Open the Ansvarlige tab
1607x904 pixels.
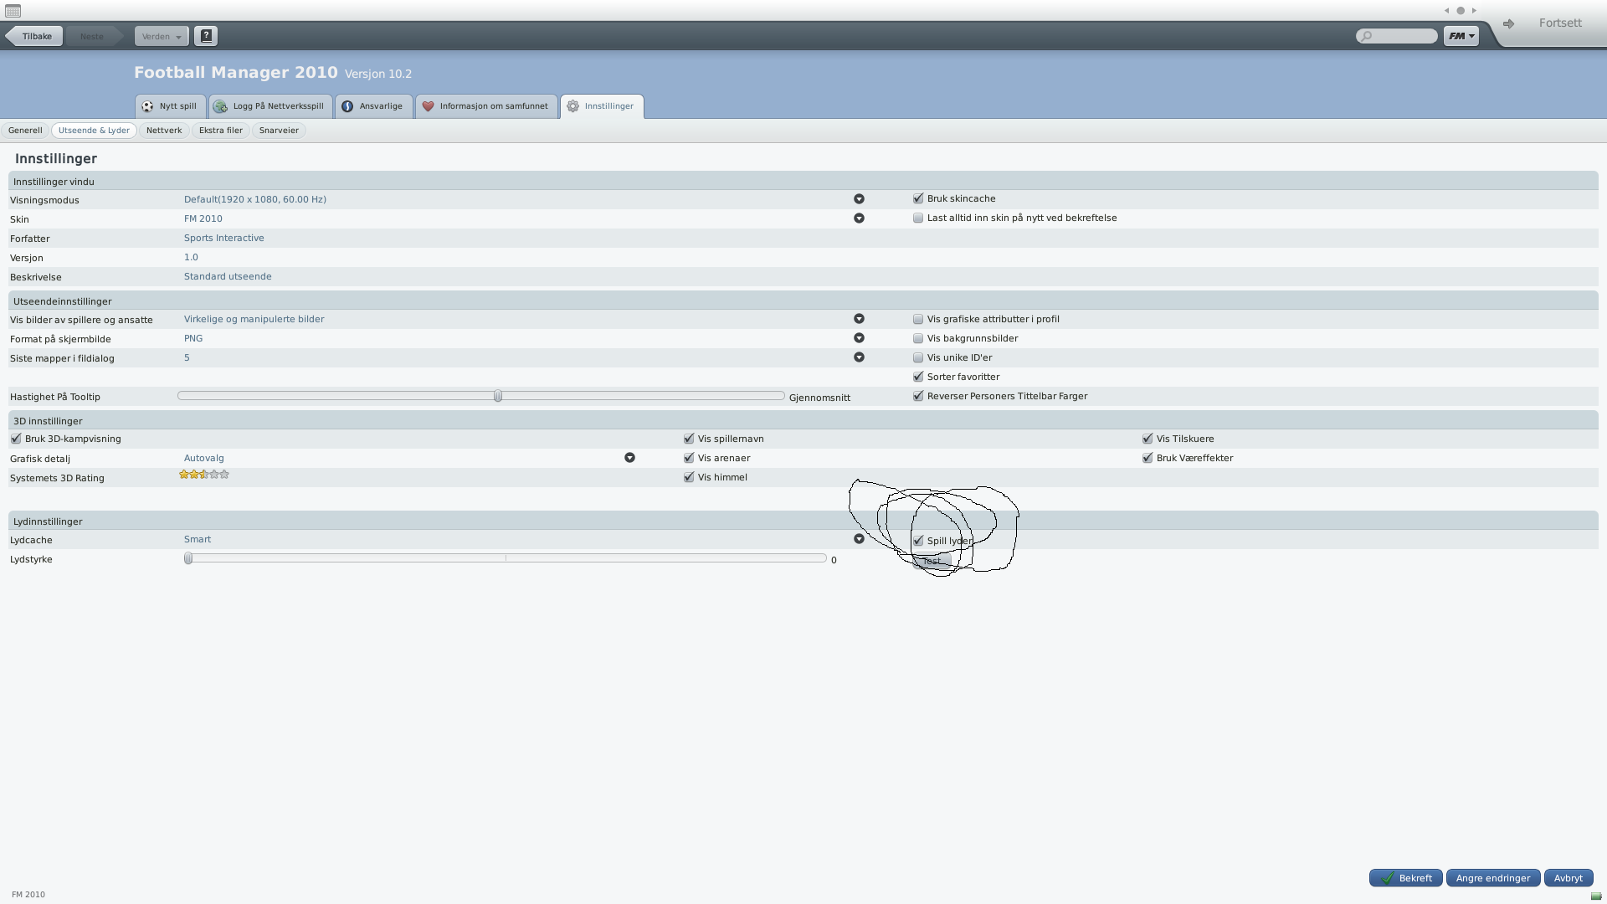373,106
